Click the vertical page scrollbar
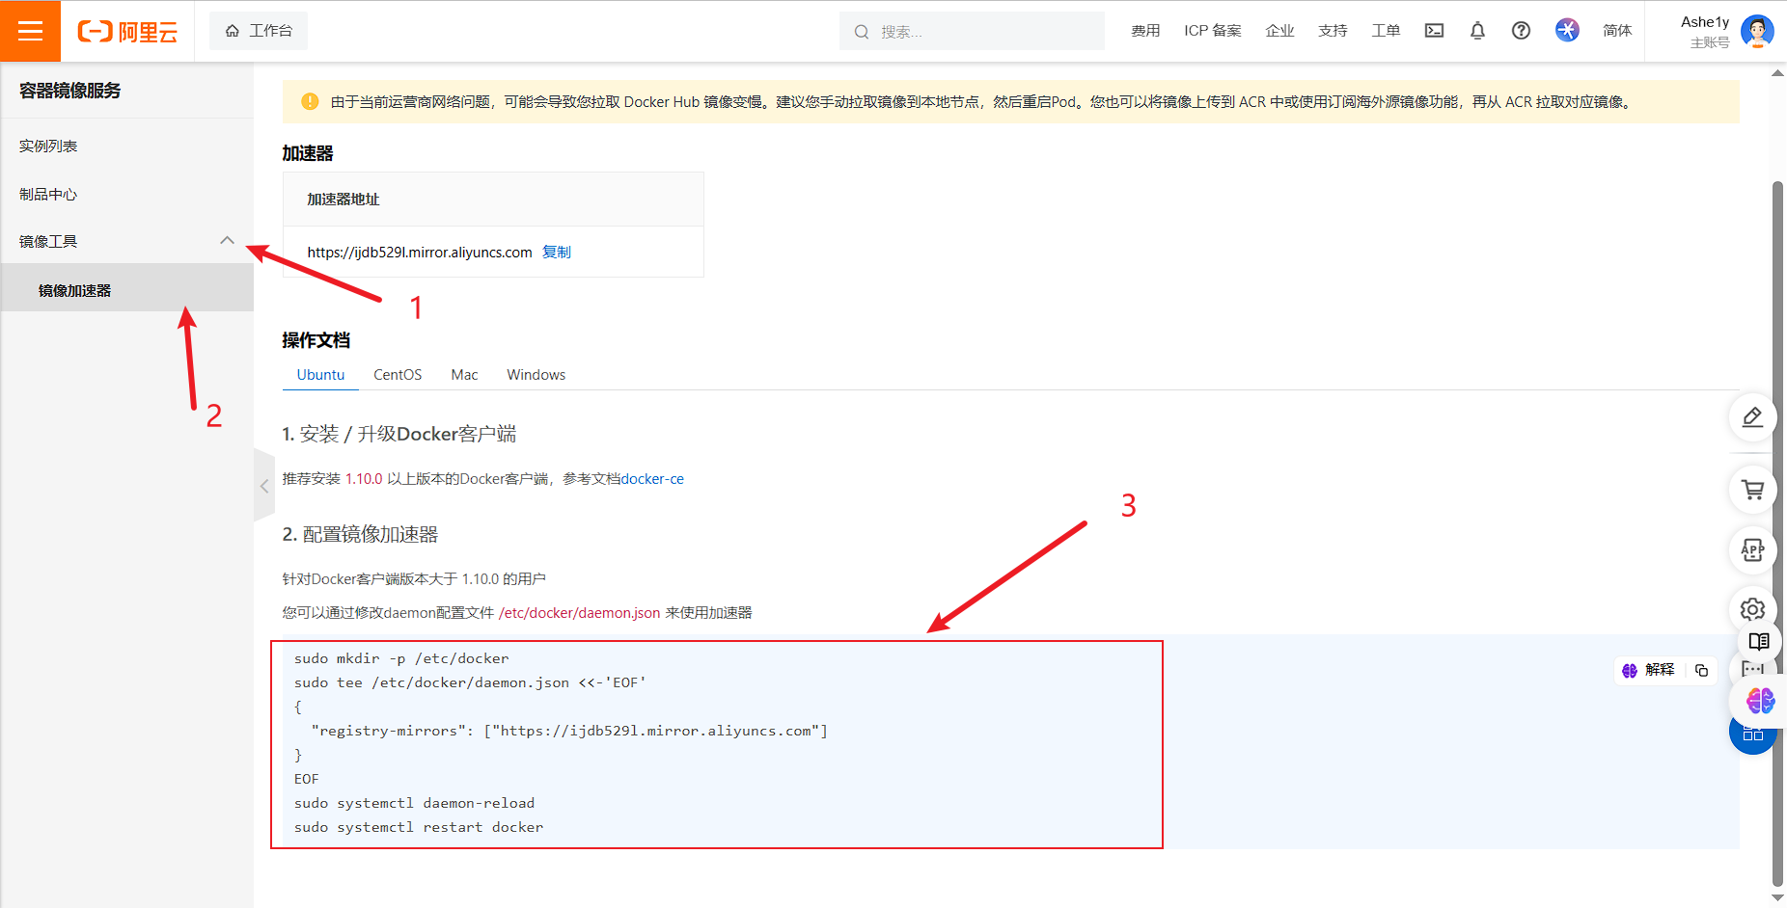Viewport: 1787px width, 908px height. (1777, 533)
